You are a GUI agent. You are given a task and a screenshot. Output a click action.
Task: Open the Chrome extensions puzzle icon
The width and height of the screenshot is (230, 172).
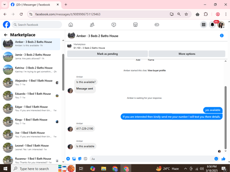click(206, 14)
